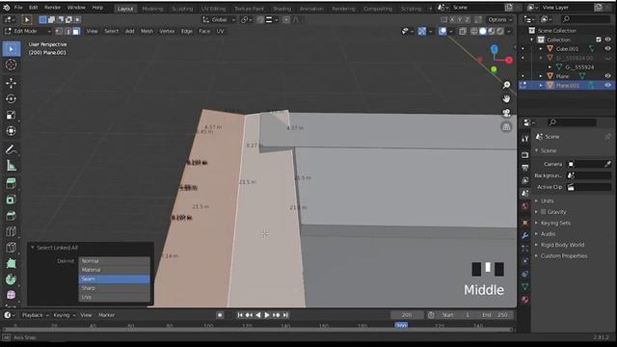The image size is (617, 347).
Task: Open the Object Data mesh properties tab
Action: [x=524, y=287]
